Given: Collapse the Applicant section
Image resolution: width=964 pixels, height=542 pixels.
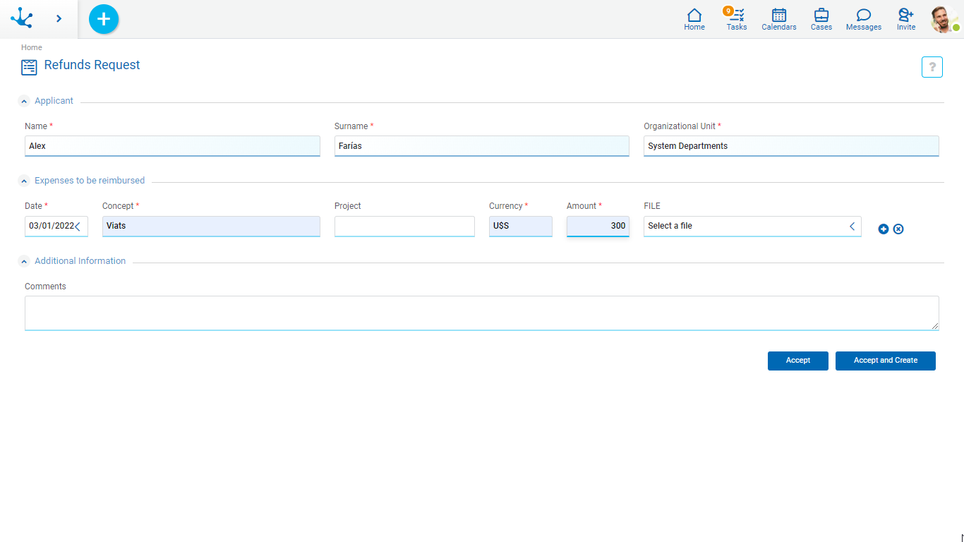Looking at the screenshot, I should click(x=24, y=102).
